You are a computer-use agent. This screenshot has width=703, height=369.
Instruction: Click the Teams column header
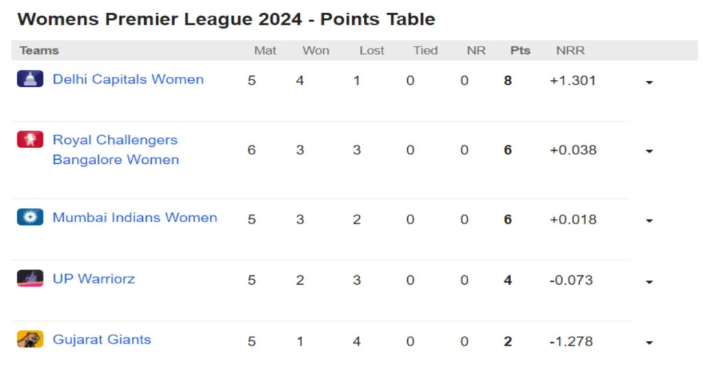click(39, 51)
